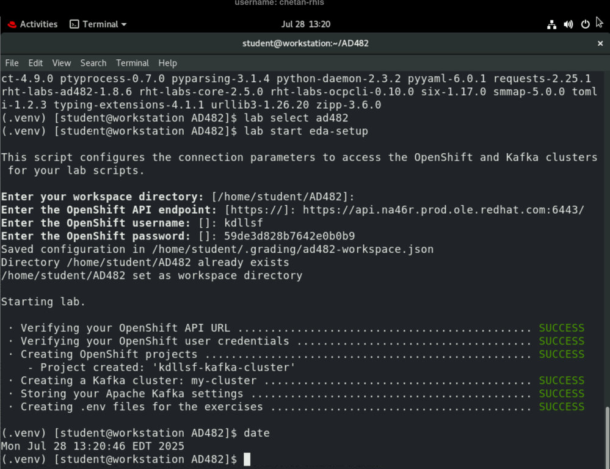Open the File menu
Screen dimensions: 610x469
[x=12, y=63]
